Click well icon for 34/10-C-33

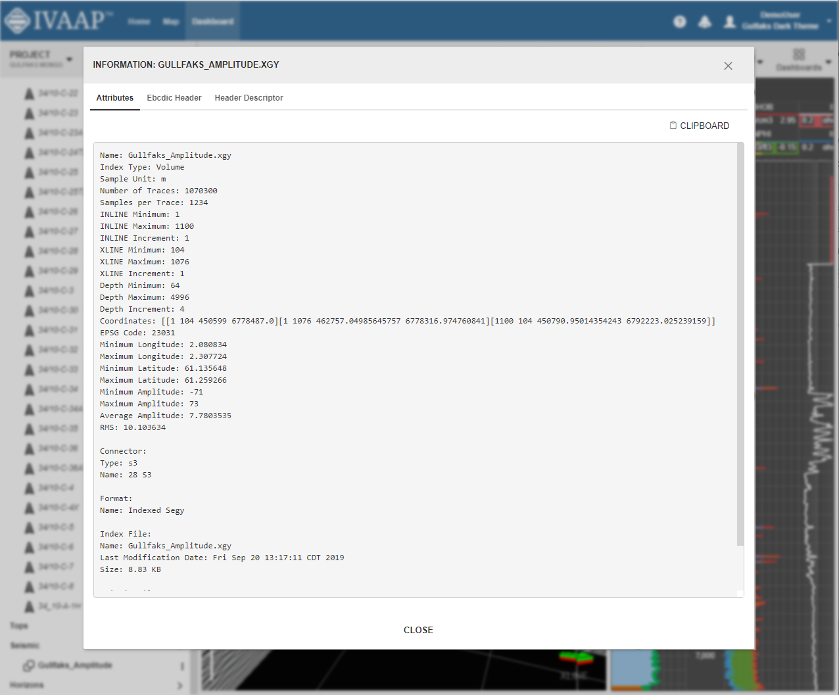pos(29,370)
